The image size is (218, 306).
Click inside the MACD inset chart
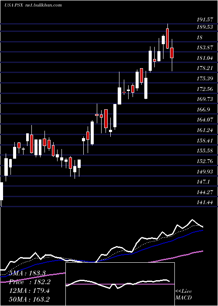120,284
